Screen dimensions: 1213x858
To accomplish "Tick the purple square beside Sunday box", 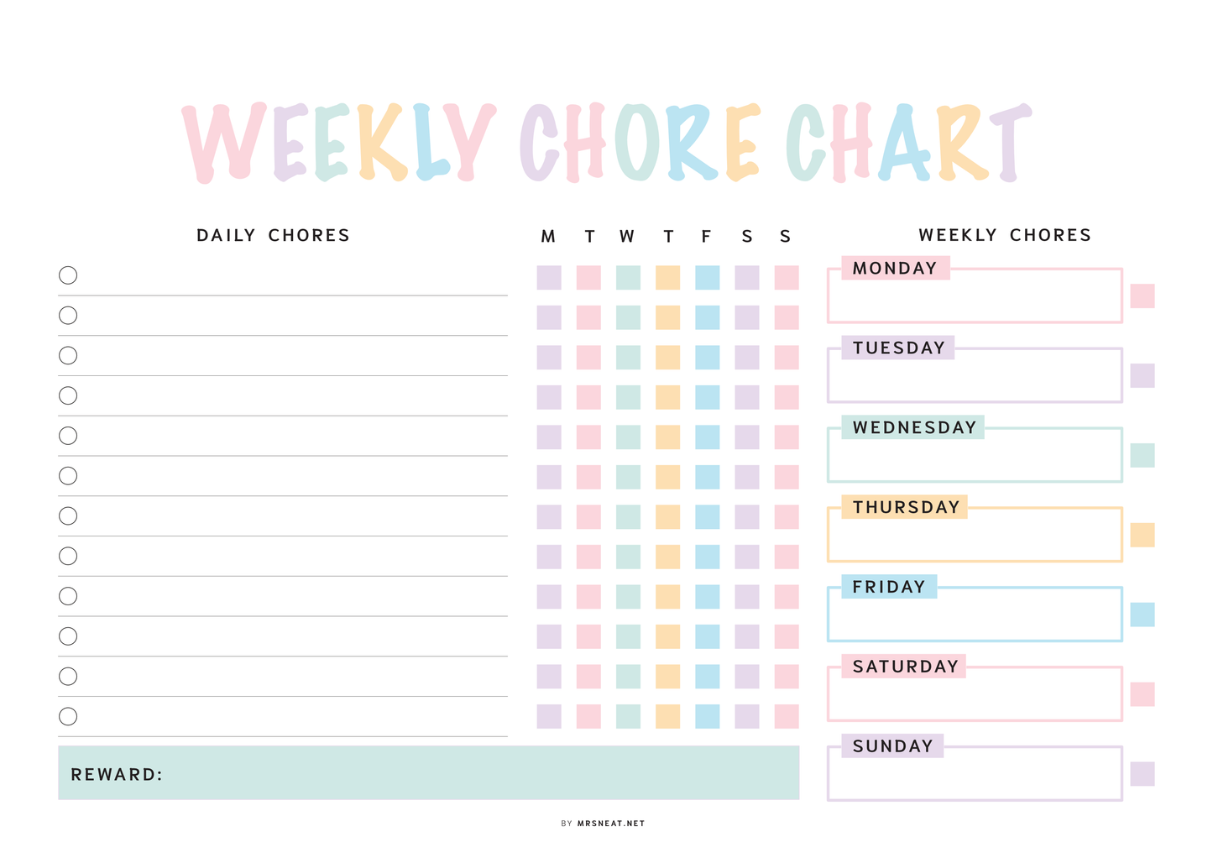I will pos(1142,774).
